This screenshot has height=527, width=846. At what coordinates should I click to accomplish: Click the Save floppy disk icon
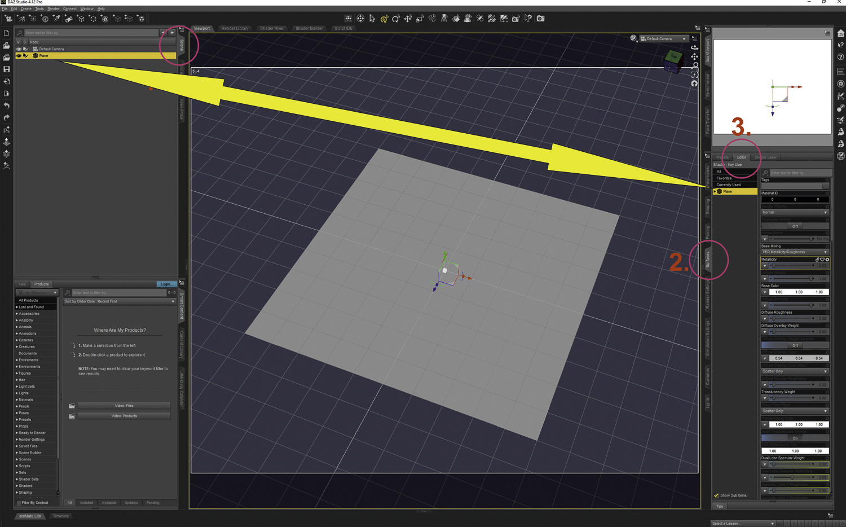point(7,69)
